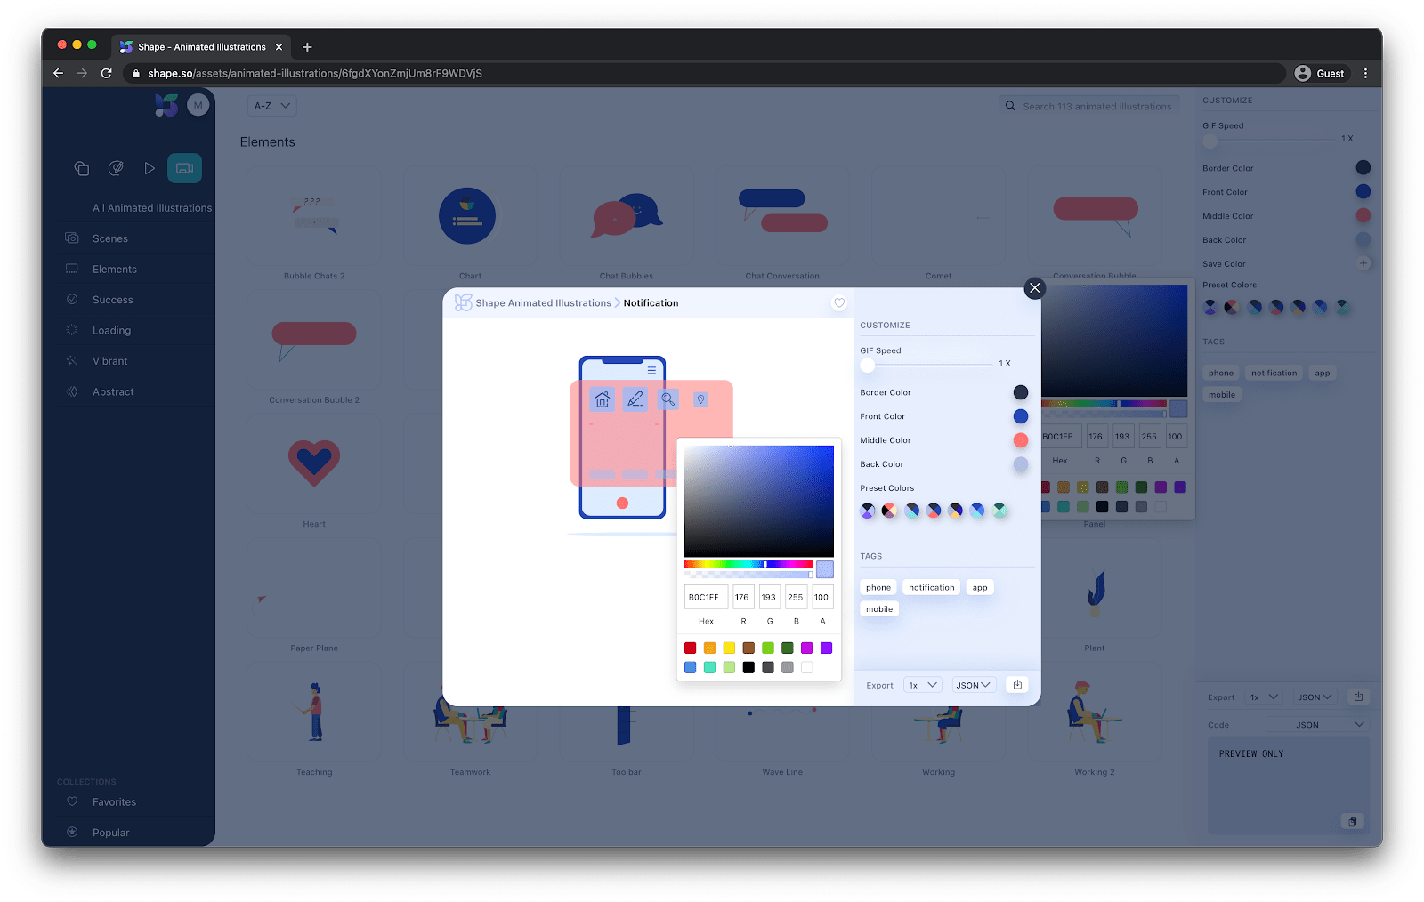Click the sparkle icon beside Vibrant
The width and height of the screenshot is (1424, 902).
pos(72,361)
